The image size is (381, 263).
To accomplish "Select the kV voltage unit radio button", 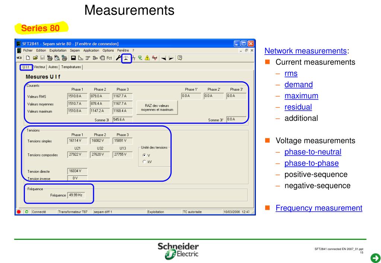I will (145, 162).
